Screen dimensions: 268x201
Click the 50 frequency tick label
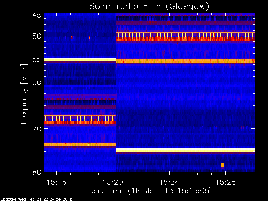pyautogui.click(x=37, y=36)
